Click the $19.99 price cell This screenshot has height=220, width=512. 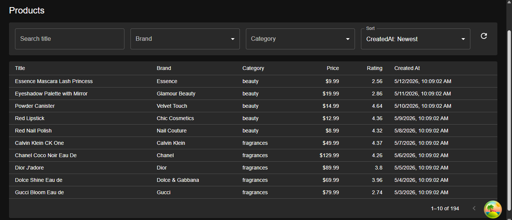click(331, 94)
